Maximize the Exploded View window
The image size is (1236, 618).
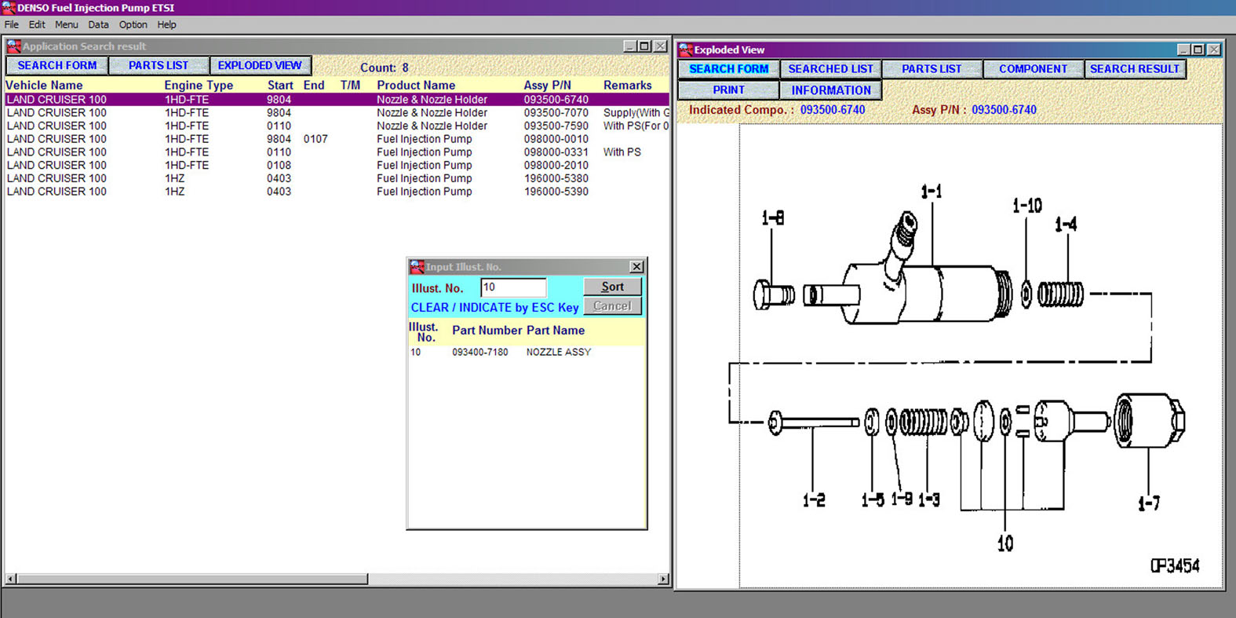[1198, 49]
